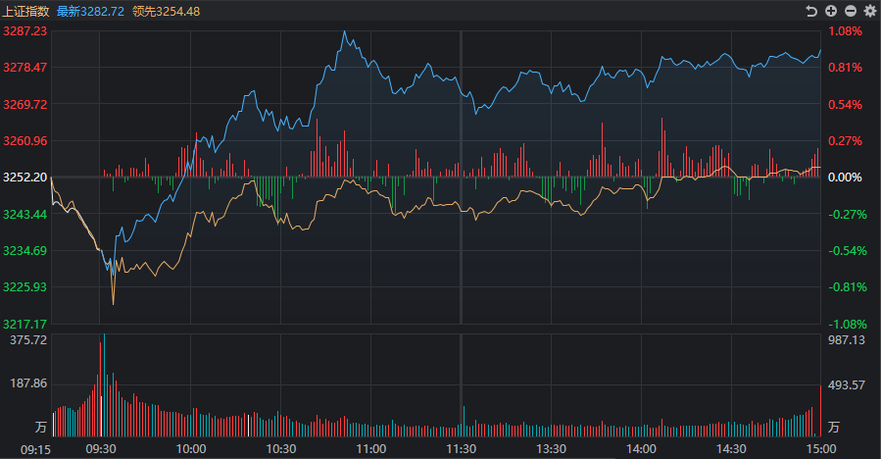The image size is (881, 459).
Task: Click the 1.08% percentage axis label
Action: coord(845,31)
